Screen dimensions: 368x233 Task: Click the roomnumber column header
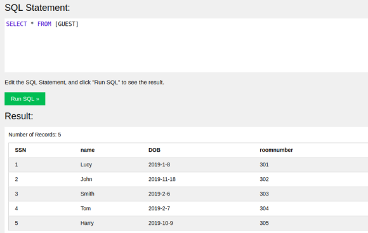click(x=276, y=150)
